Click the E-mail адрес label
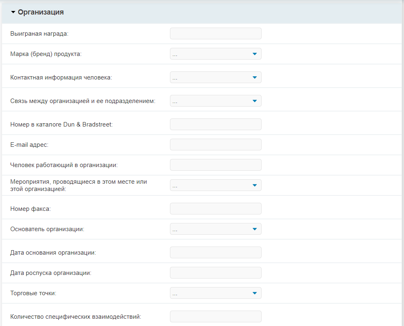Viewport: 404px width, 326px height. [x=29, y=145]
